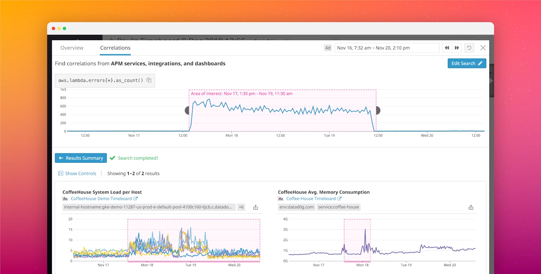541x274 pixels.
Task: Return to the Results Summary
Action: coord(80,158)
